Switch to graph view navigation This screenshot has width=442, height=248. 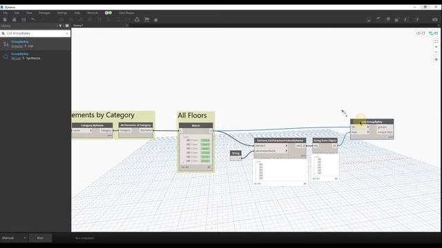pyautogui.click(x=433, y=33)
